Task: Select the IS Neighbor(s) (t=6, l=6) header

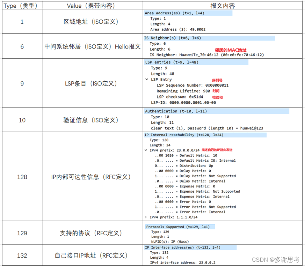Action: [x=209, y=38]
